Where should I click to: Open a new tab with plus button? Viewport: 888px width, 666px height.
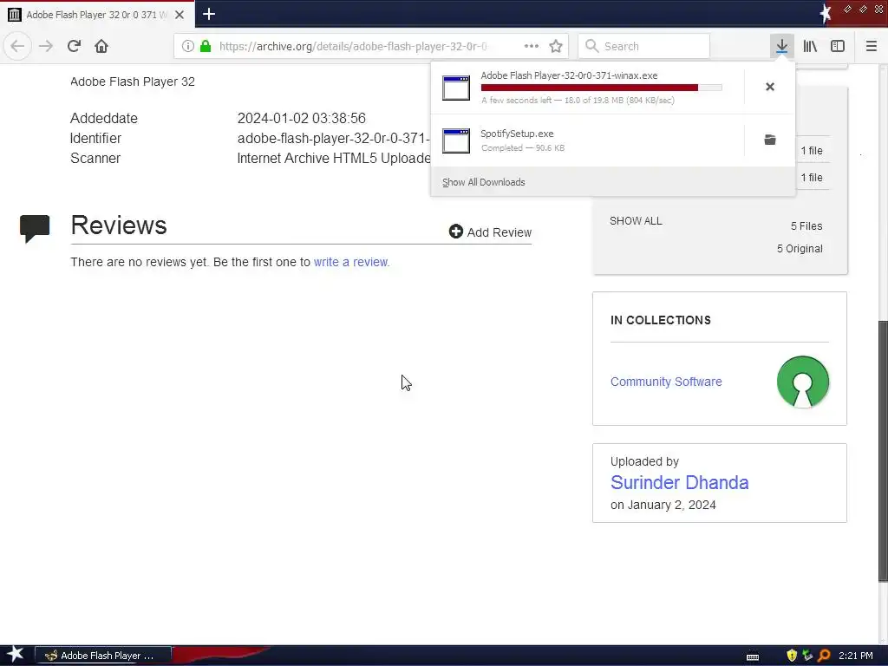pyautogui.click(x=209, y=14)
